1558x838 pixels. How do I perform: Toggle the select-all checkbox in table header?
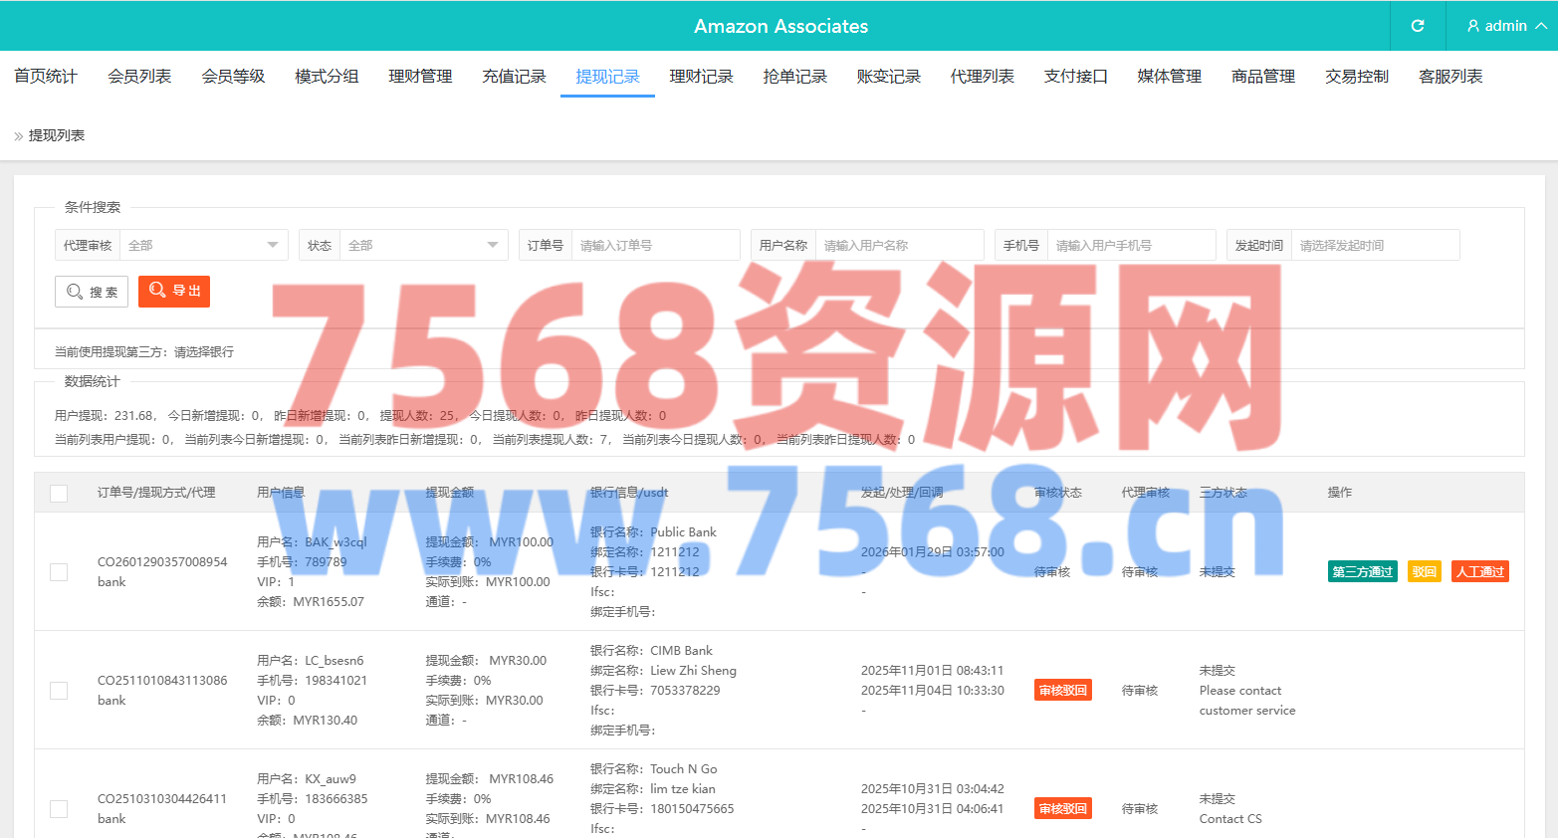(59, 494)
